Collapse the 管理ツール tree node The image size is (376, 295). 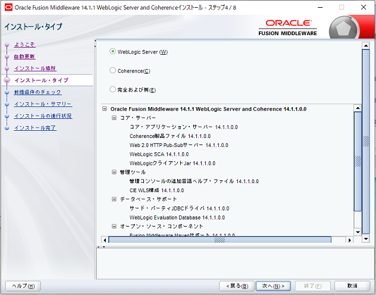coord(114,172)
